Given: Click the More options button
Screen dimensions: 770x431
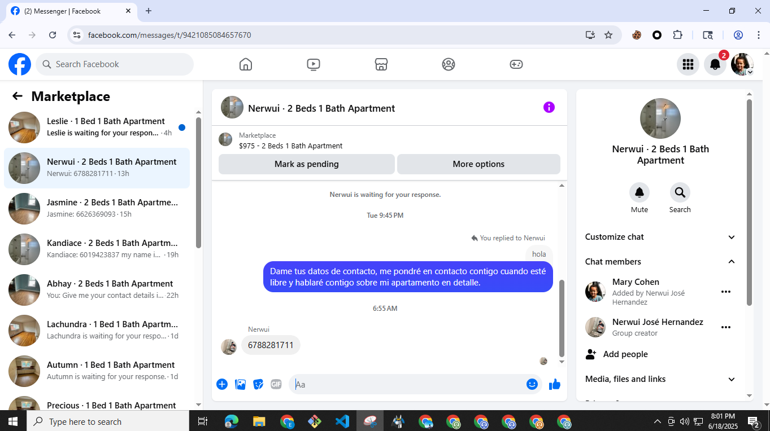Looking at the screenshot, I should click(x=478, y=164).
